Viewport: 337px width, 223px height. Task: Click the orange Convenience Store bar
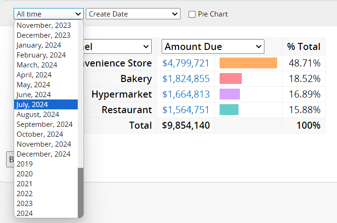click(x=248, y=63)
